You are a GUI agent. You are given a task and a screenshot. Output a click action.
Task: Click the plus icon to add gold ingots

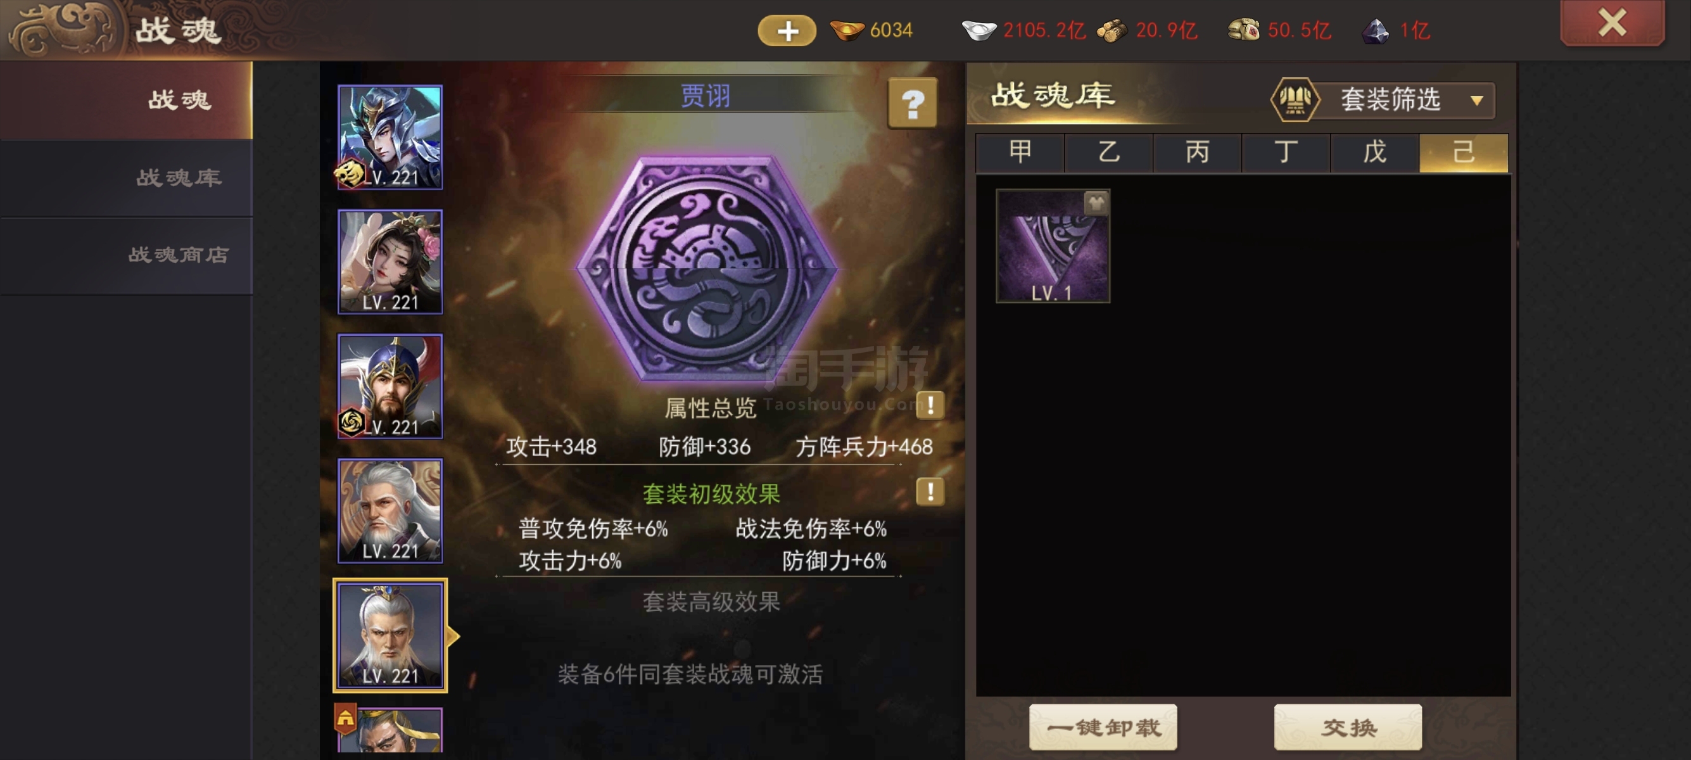click(787, 30)
